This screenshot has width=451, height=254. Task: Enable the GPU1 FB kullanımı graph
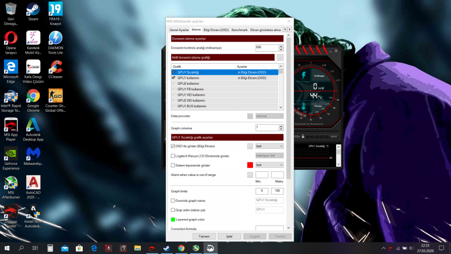tap(173, 89)
